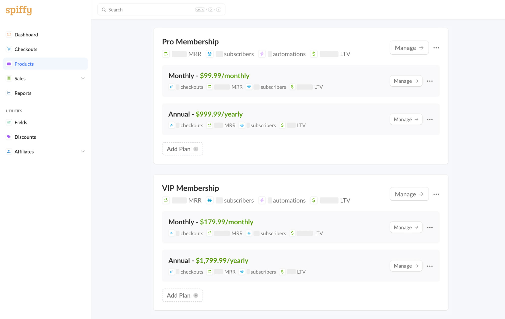Open the Pro Membership three-dot menu
This screenshot has width=505, height=319.
tap(436, 48)
